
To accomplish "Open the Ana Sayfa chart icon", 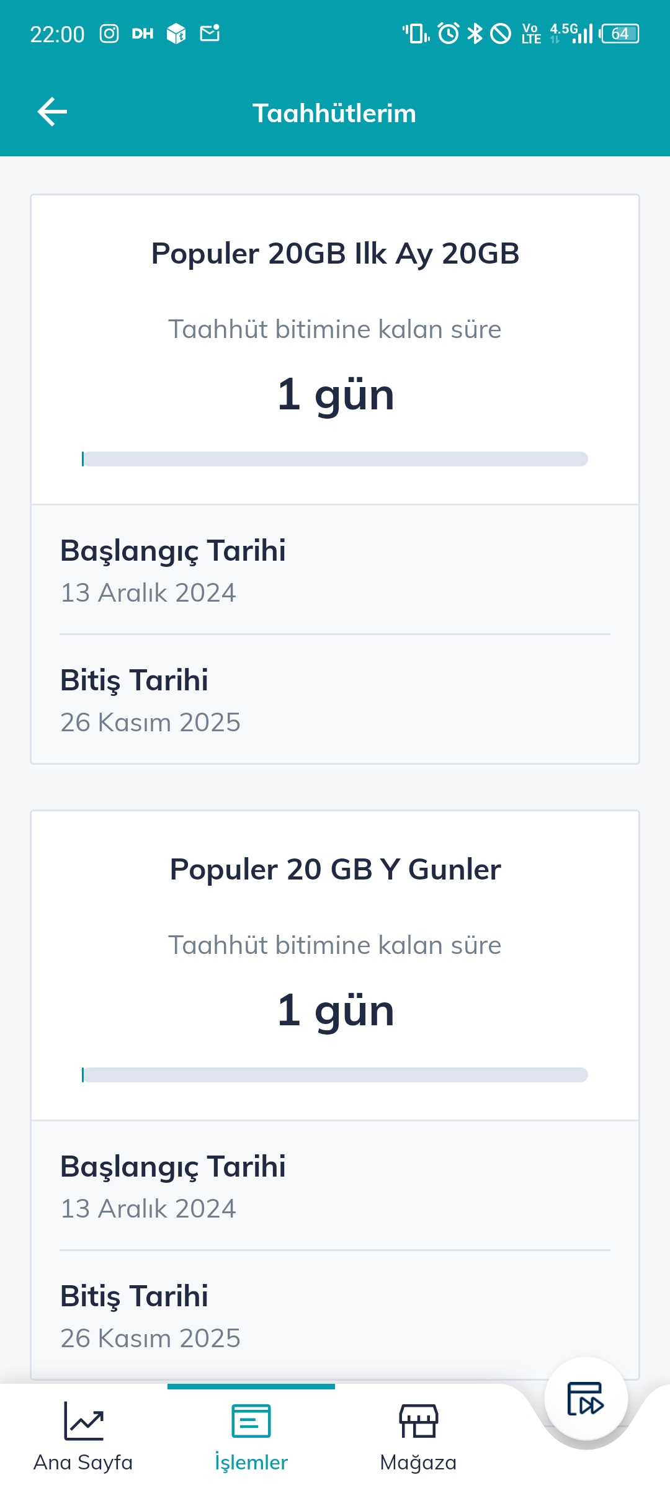I will (84, 1421).
